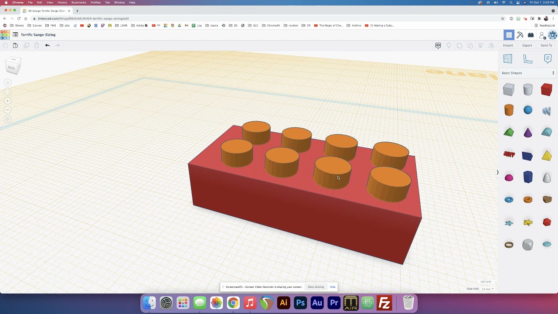Click the Home view button
The width and height of the screenshot is (558, 314).
click(x=7, y=82)
